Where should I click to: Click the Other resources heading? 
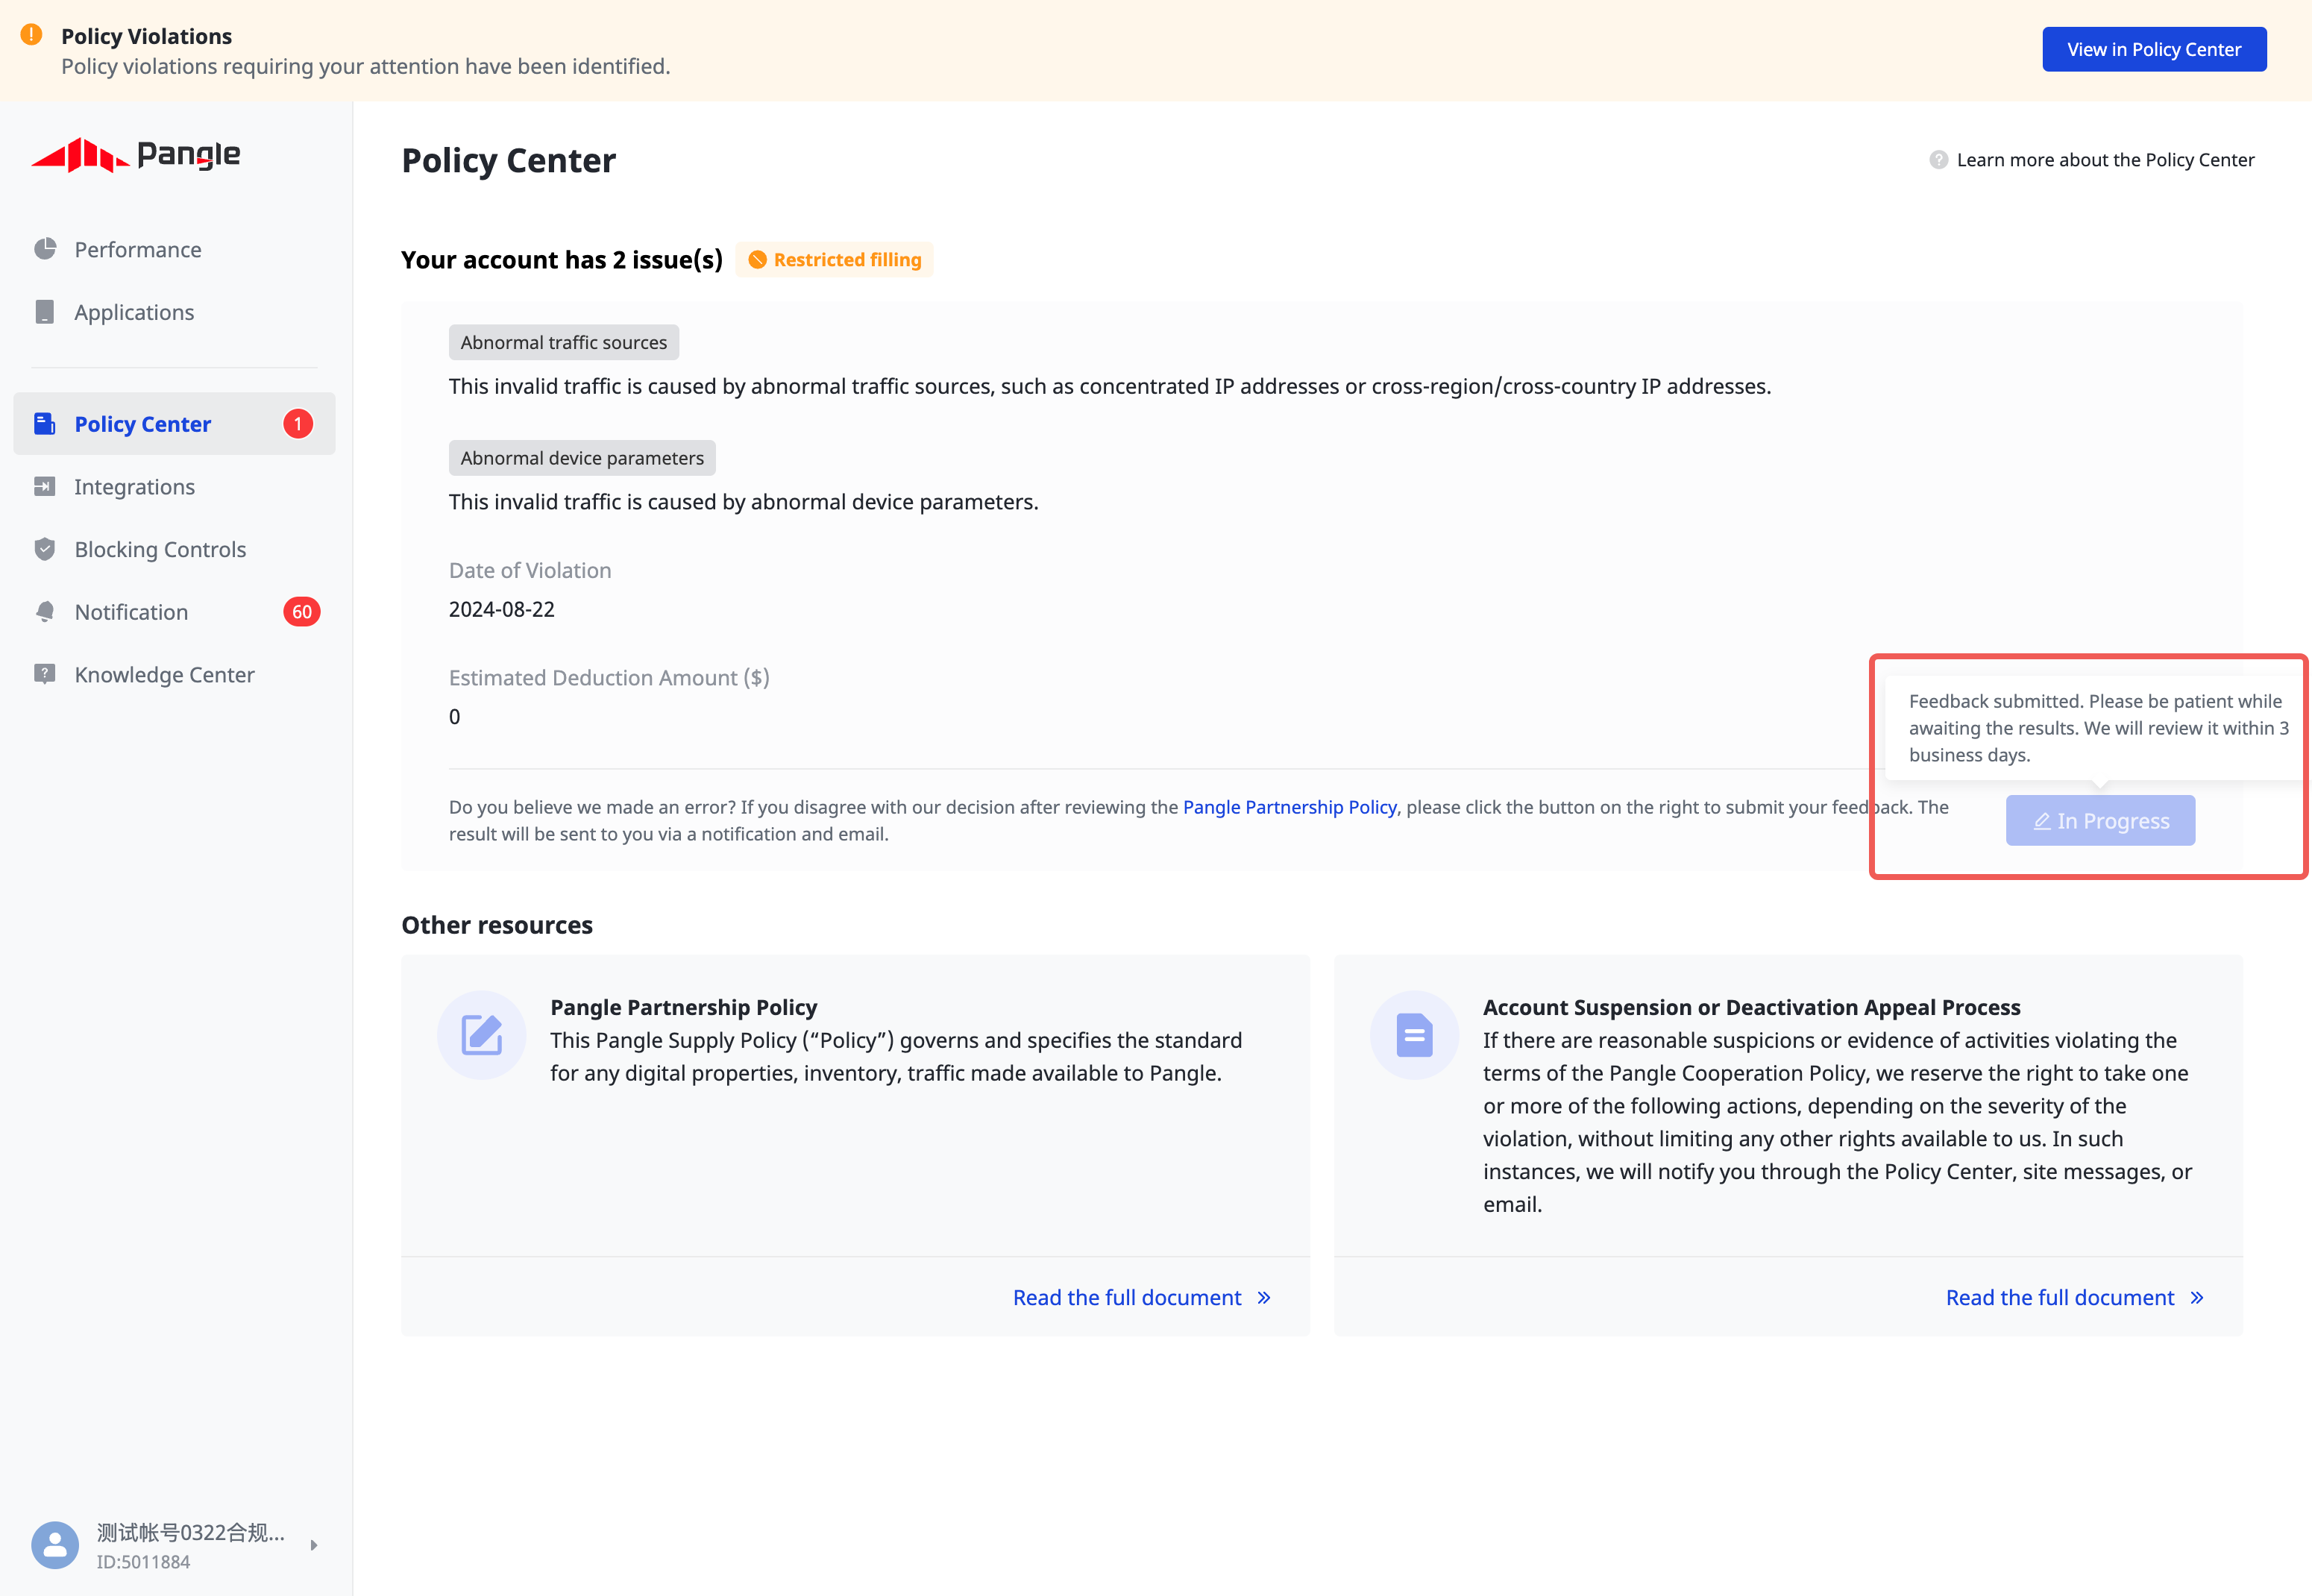[x=497, y=925]
